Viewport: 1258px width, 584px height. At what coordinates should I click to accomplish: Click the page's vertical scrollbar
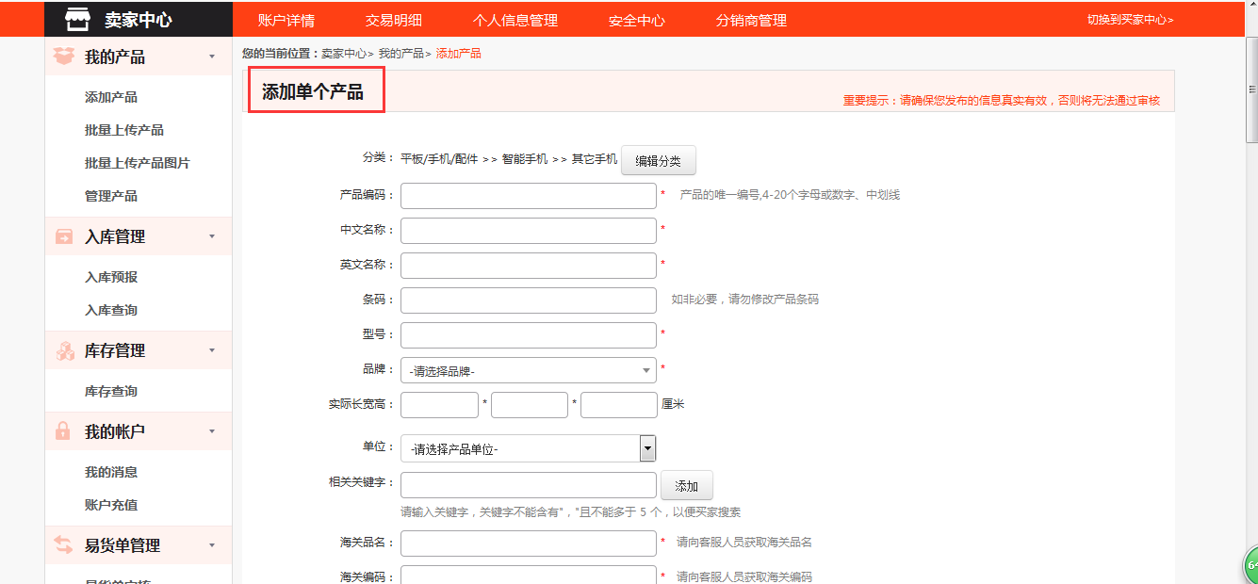point(1251,283)
